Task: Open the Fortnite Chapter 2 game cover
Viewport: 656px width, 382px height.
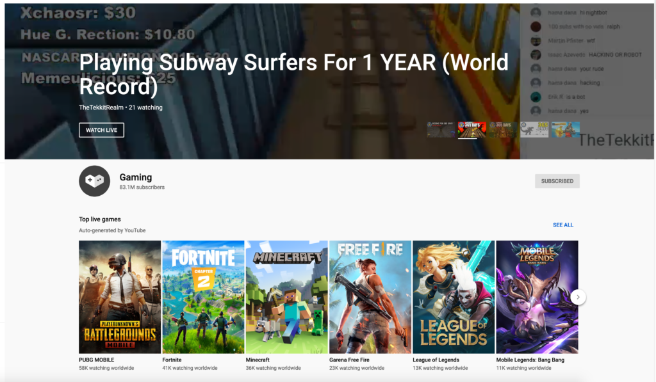Action: point(203,297)
